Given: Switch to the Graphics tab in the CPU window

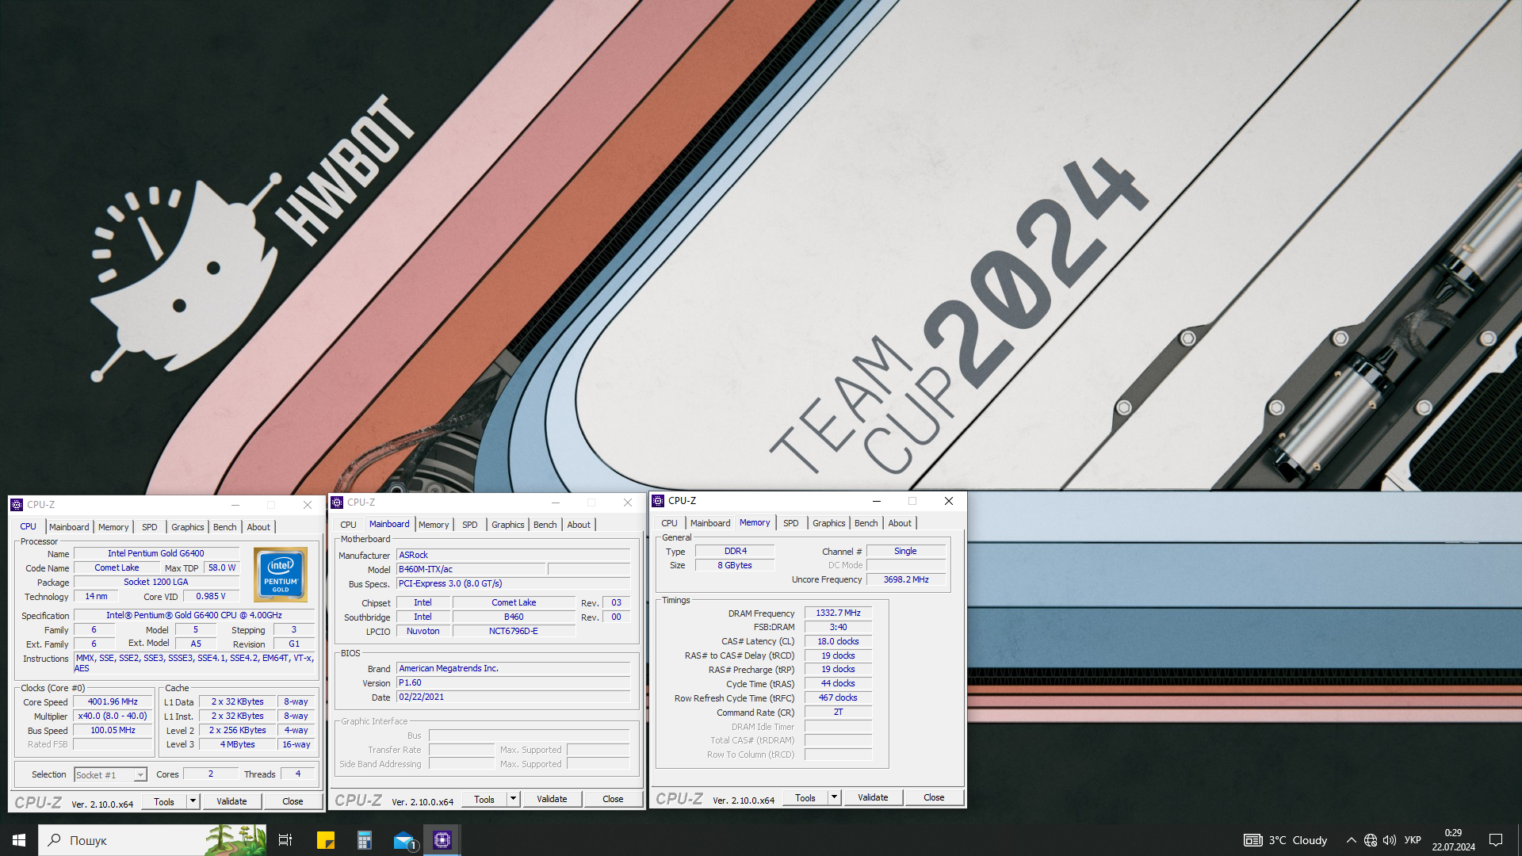Looking at the screenshot, I should coord(188,527).
